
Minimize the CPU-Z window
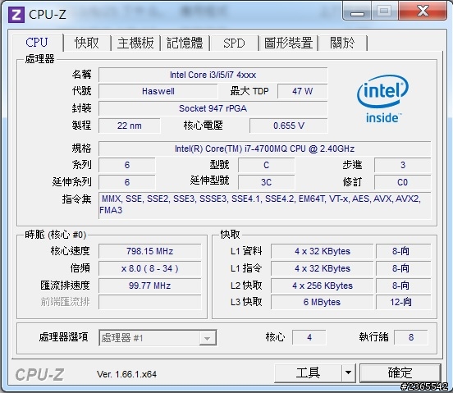(357, 11)
